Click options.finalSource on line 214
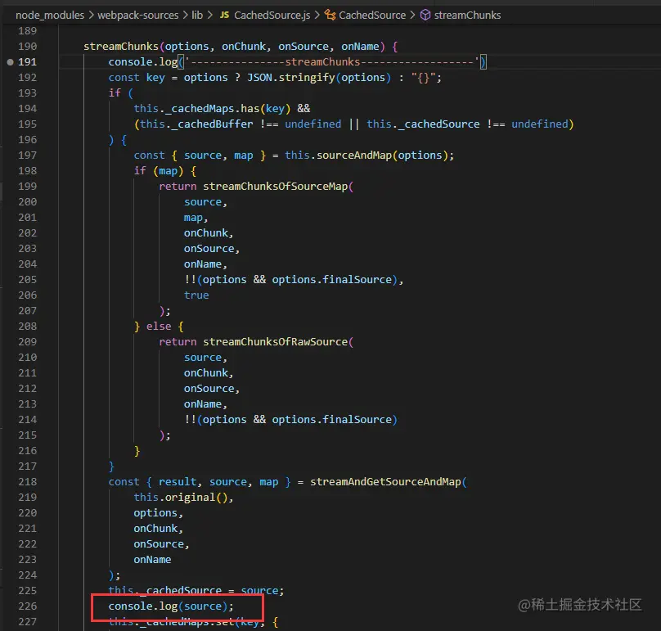Viewport: 661px width, 631px height. (332, 420)
